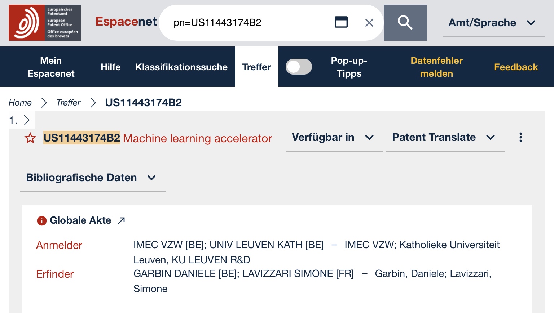554x313 pixels.
Task: Go to Home in the breadcrumb
Action: [x=20, y=103]
